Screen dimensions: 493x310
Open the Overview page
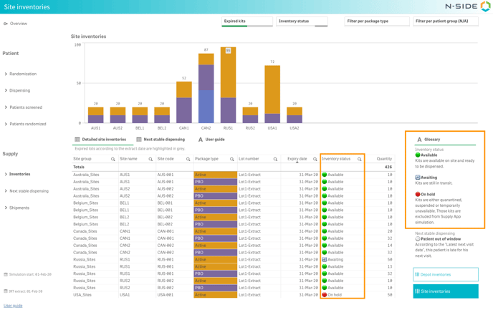click(18, 24)
